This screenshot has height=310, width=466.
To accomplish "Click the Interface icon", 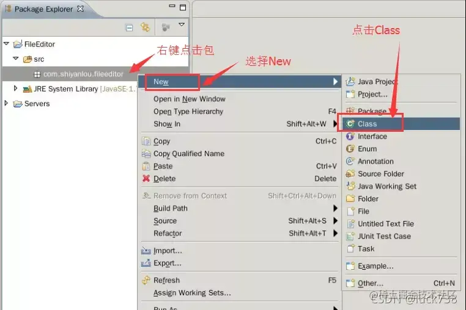I will tap(350, 137).
